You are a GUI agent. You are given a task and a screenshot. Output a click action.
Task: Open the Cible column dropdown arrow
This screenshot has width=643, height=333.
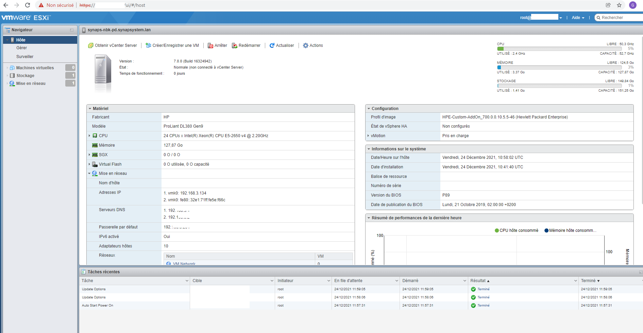[272, 281]
